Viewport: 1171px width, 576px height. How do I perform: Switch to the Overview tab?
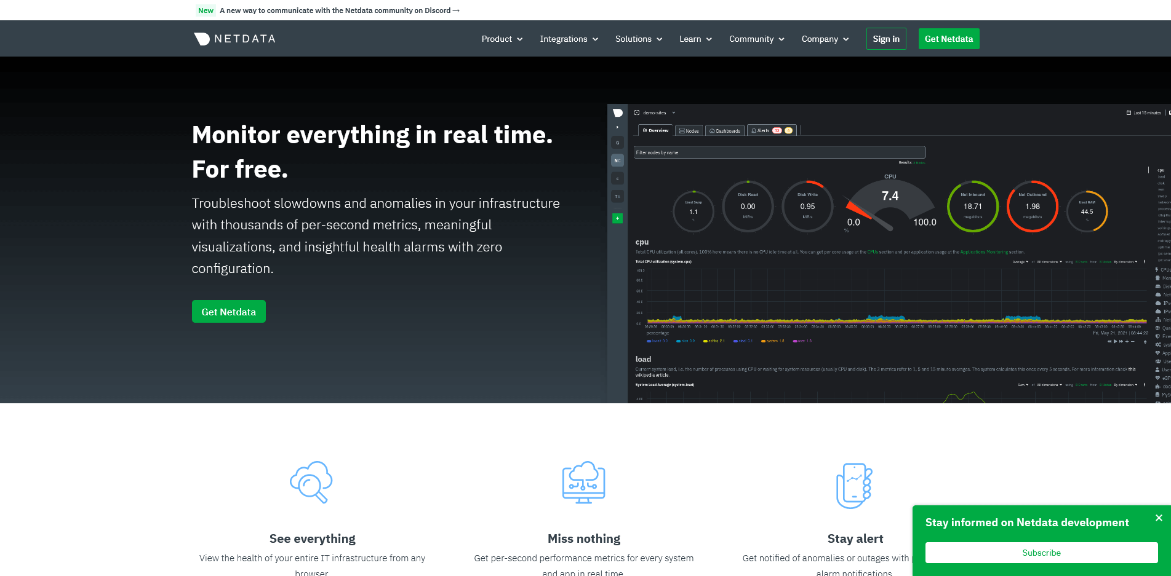(656, 130)
